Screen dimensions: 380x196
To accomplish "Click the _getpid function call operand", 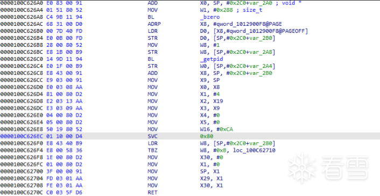I will pos(212,59).
